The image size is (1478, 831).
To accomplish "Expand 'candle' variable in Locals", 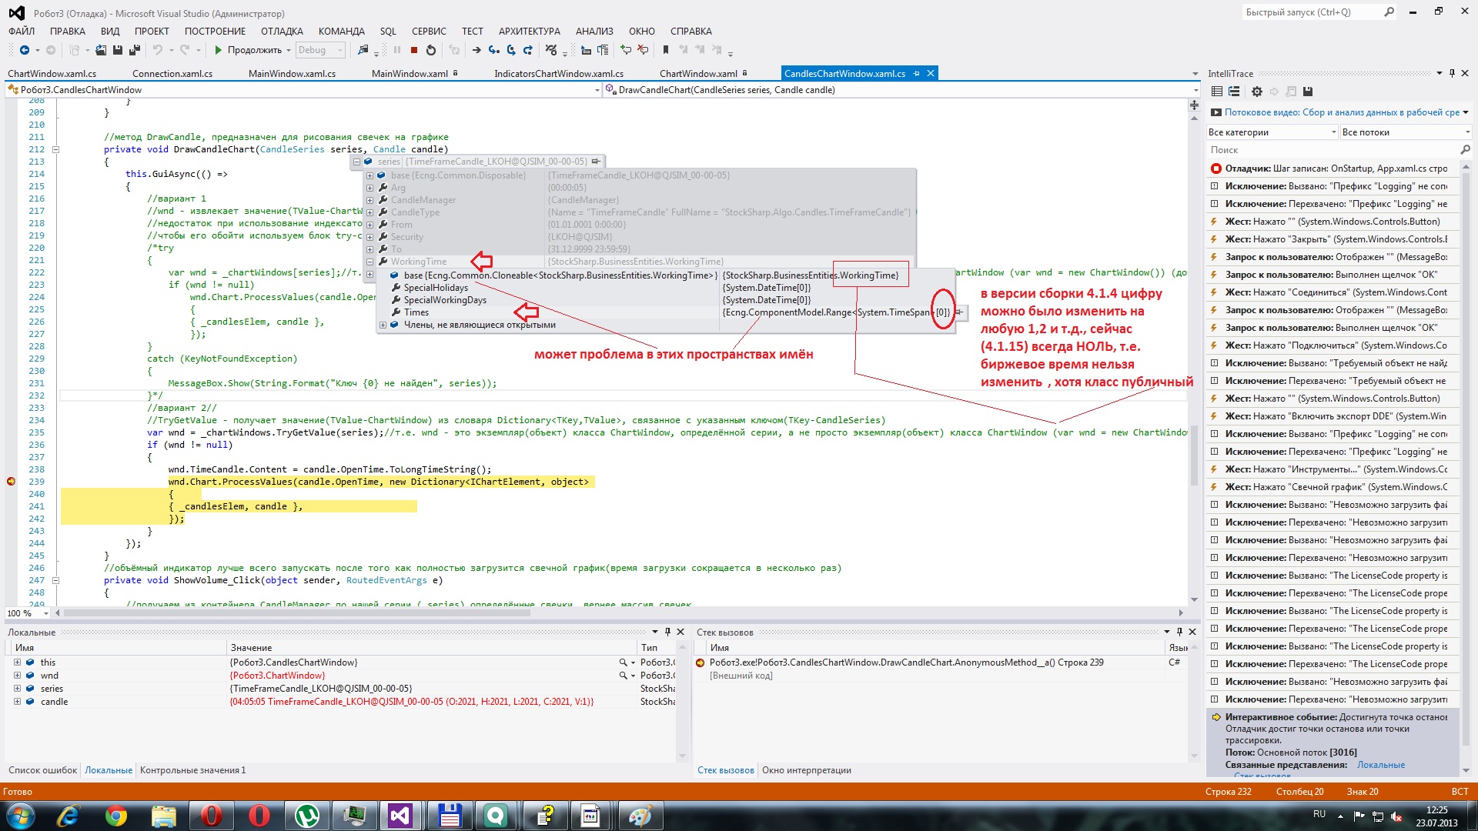I will pyautogui.click(x=17, y=702).
